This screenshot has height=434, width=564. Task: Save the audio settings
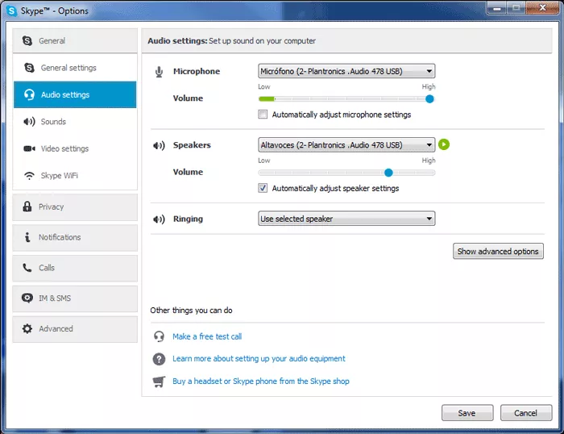(467, 413)
